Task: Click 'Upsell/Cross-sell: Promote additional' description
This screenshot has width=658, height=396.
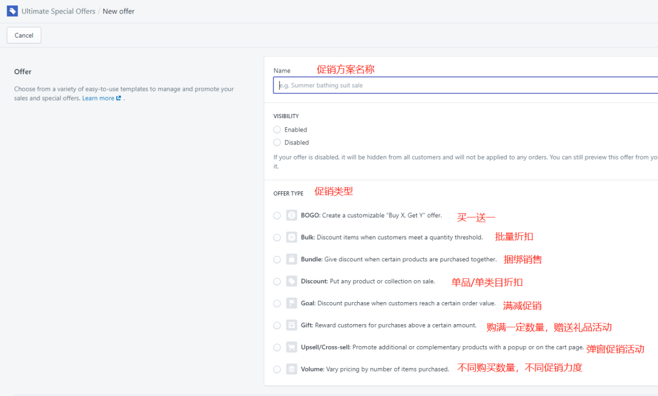Action: pos(442,347)
